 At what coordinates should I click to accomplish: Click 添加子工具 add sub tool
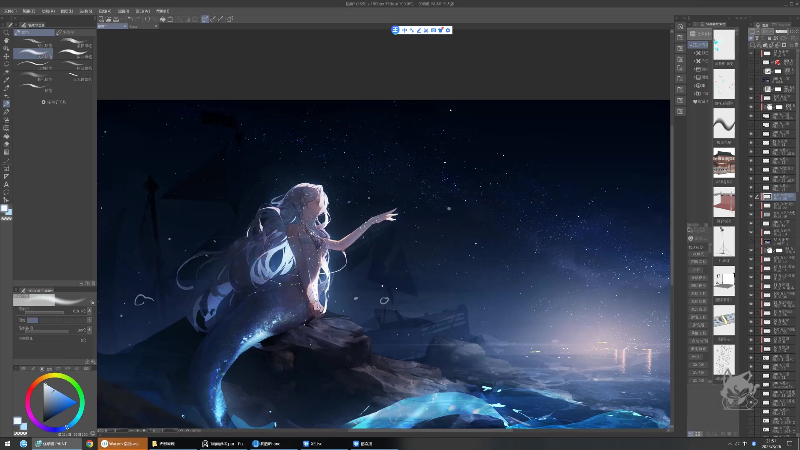pos(54,102)
